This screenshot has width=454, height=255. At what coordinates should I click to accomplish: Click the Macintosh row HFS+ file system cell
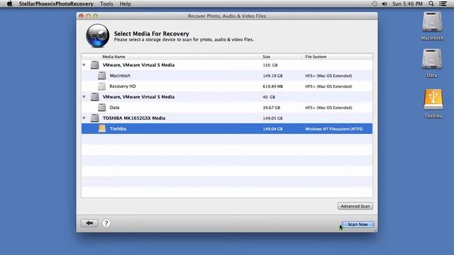pos(328,76)
